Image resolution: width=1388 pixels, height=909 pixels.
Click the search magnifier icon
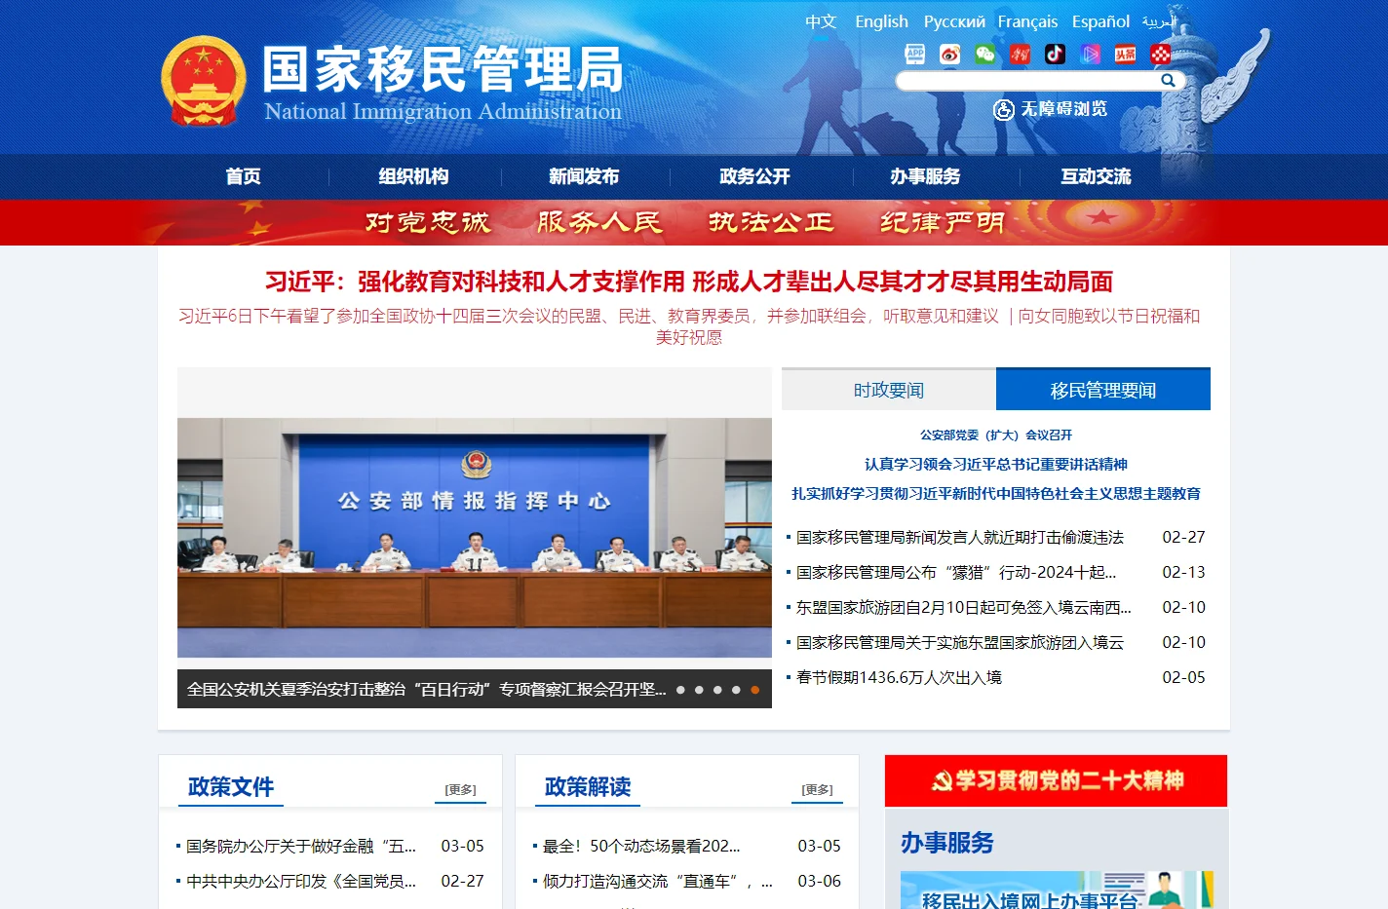pos(1168,81)
